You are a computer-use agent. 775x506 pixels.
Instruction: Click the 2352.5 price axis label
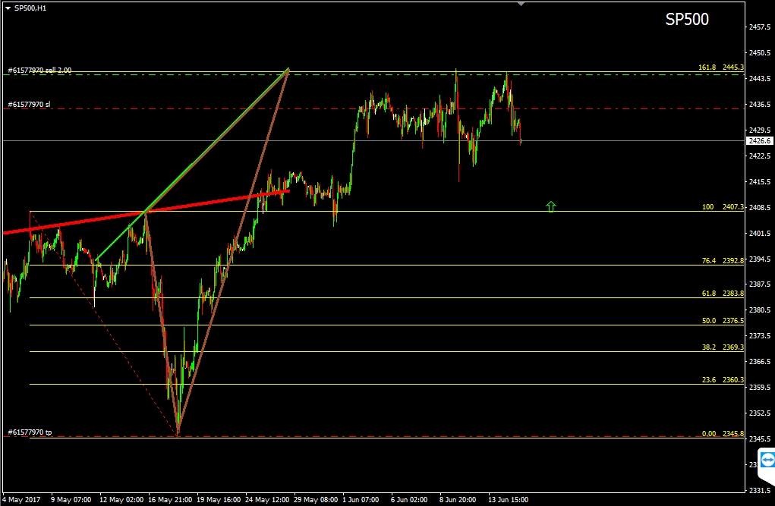[x=760, y=413]
